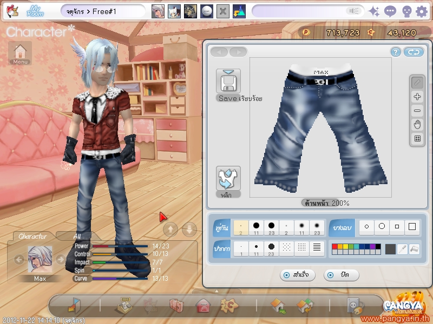Switch to the Character tab
Viewport: 433px width, 324px height.
[32, 236]
